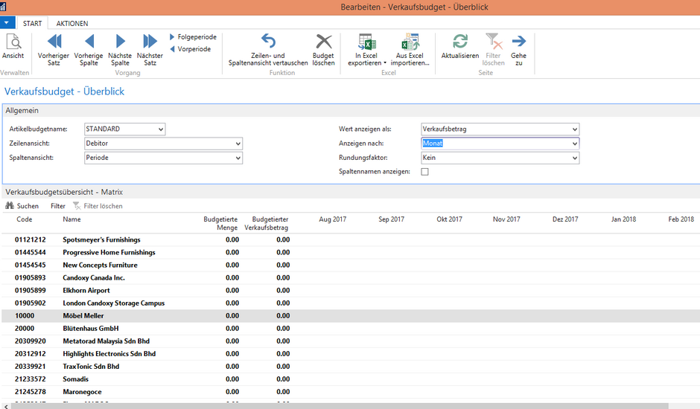Click matrix Filter löschen button
This screenshot has height=409, width=700.
tap(98, 206)
